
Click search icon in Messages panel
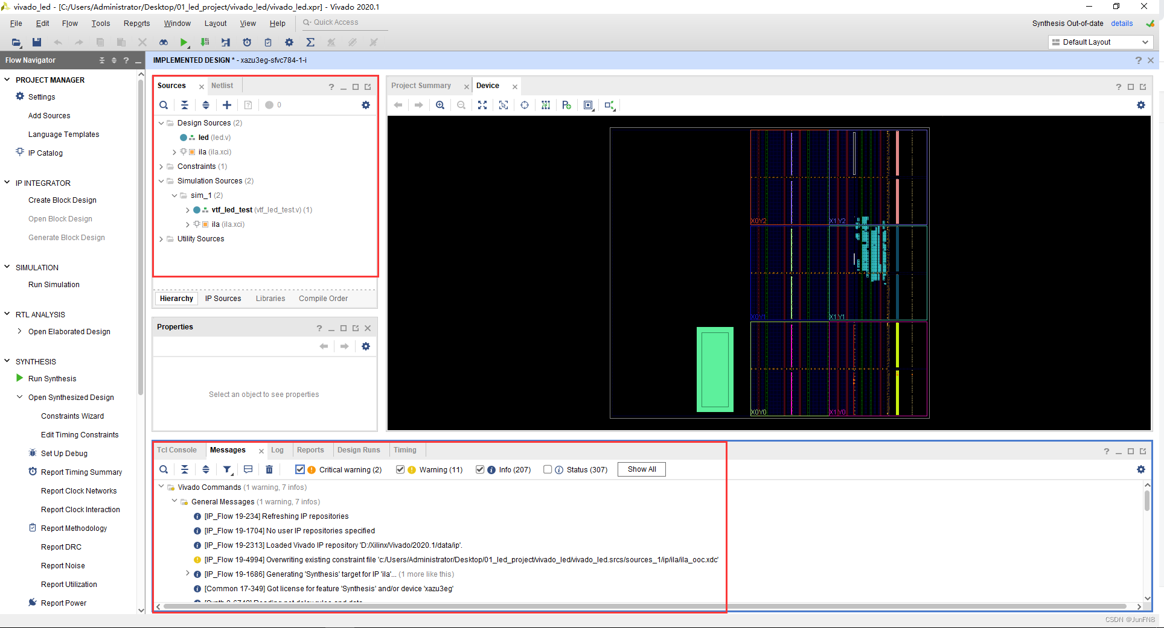(164, 469)
